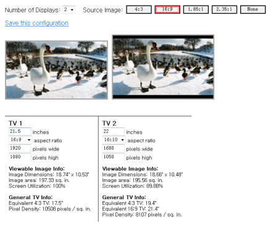Choose the 16:9 source image button
The height and width of the screenshot is (232, 268).
pyautogui.click(x=167, y=9)
